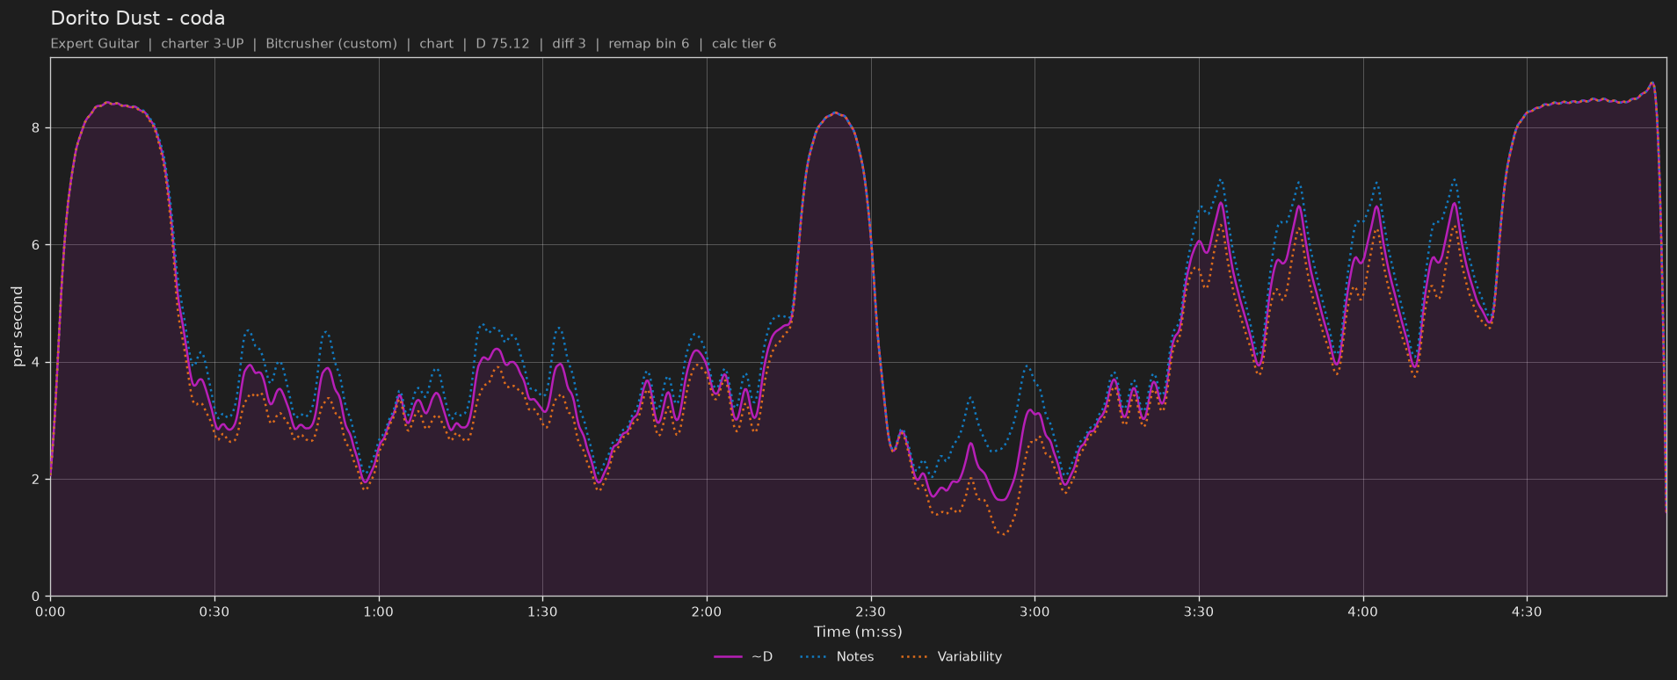Click the 'Notes' legend entry
This screenshot has width=1677, height=680.
click(837, 656)
